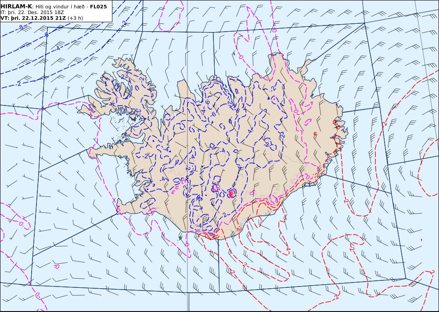This screenshot has width=439, height=312.
Task: Click the red "4" isotherm contour label
Action: point(288,249)
